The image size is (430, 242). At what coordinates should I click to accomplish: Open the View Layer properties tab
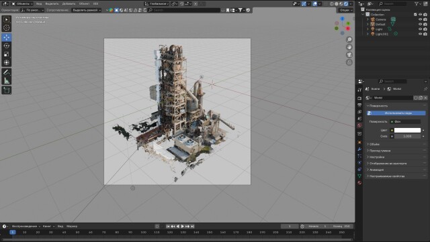(x=359, y=112)
